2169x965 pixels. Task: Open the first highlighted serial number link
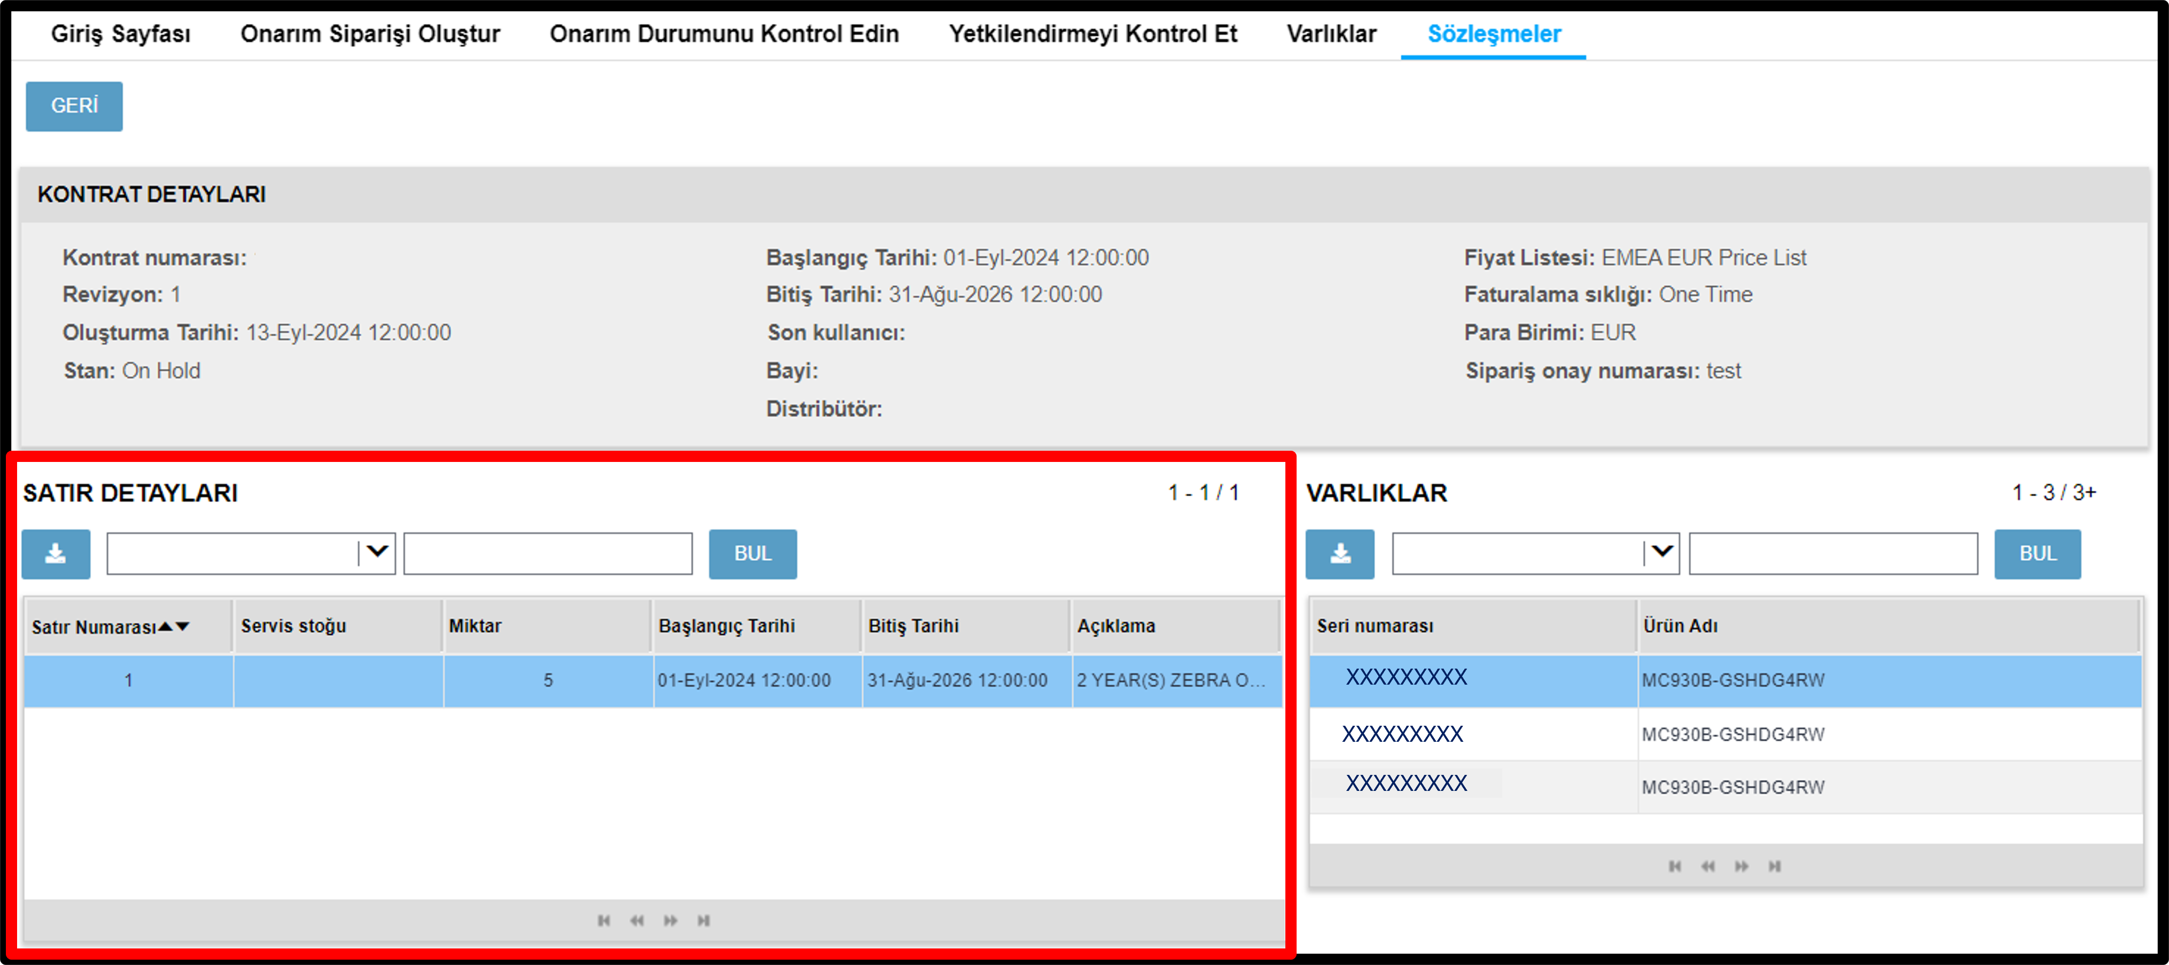(x=1406, y=677)
